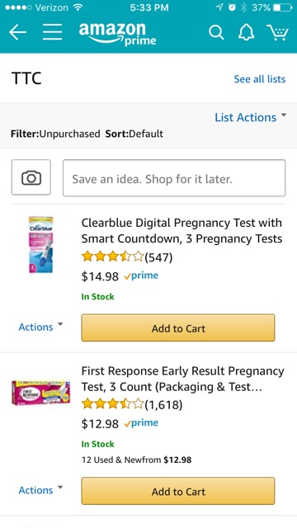Expand the List Actions dropdown
Viewport: 297px width, 528px height.
[251, 117]
